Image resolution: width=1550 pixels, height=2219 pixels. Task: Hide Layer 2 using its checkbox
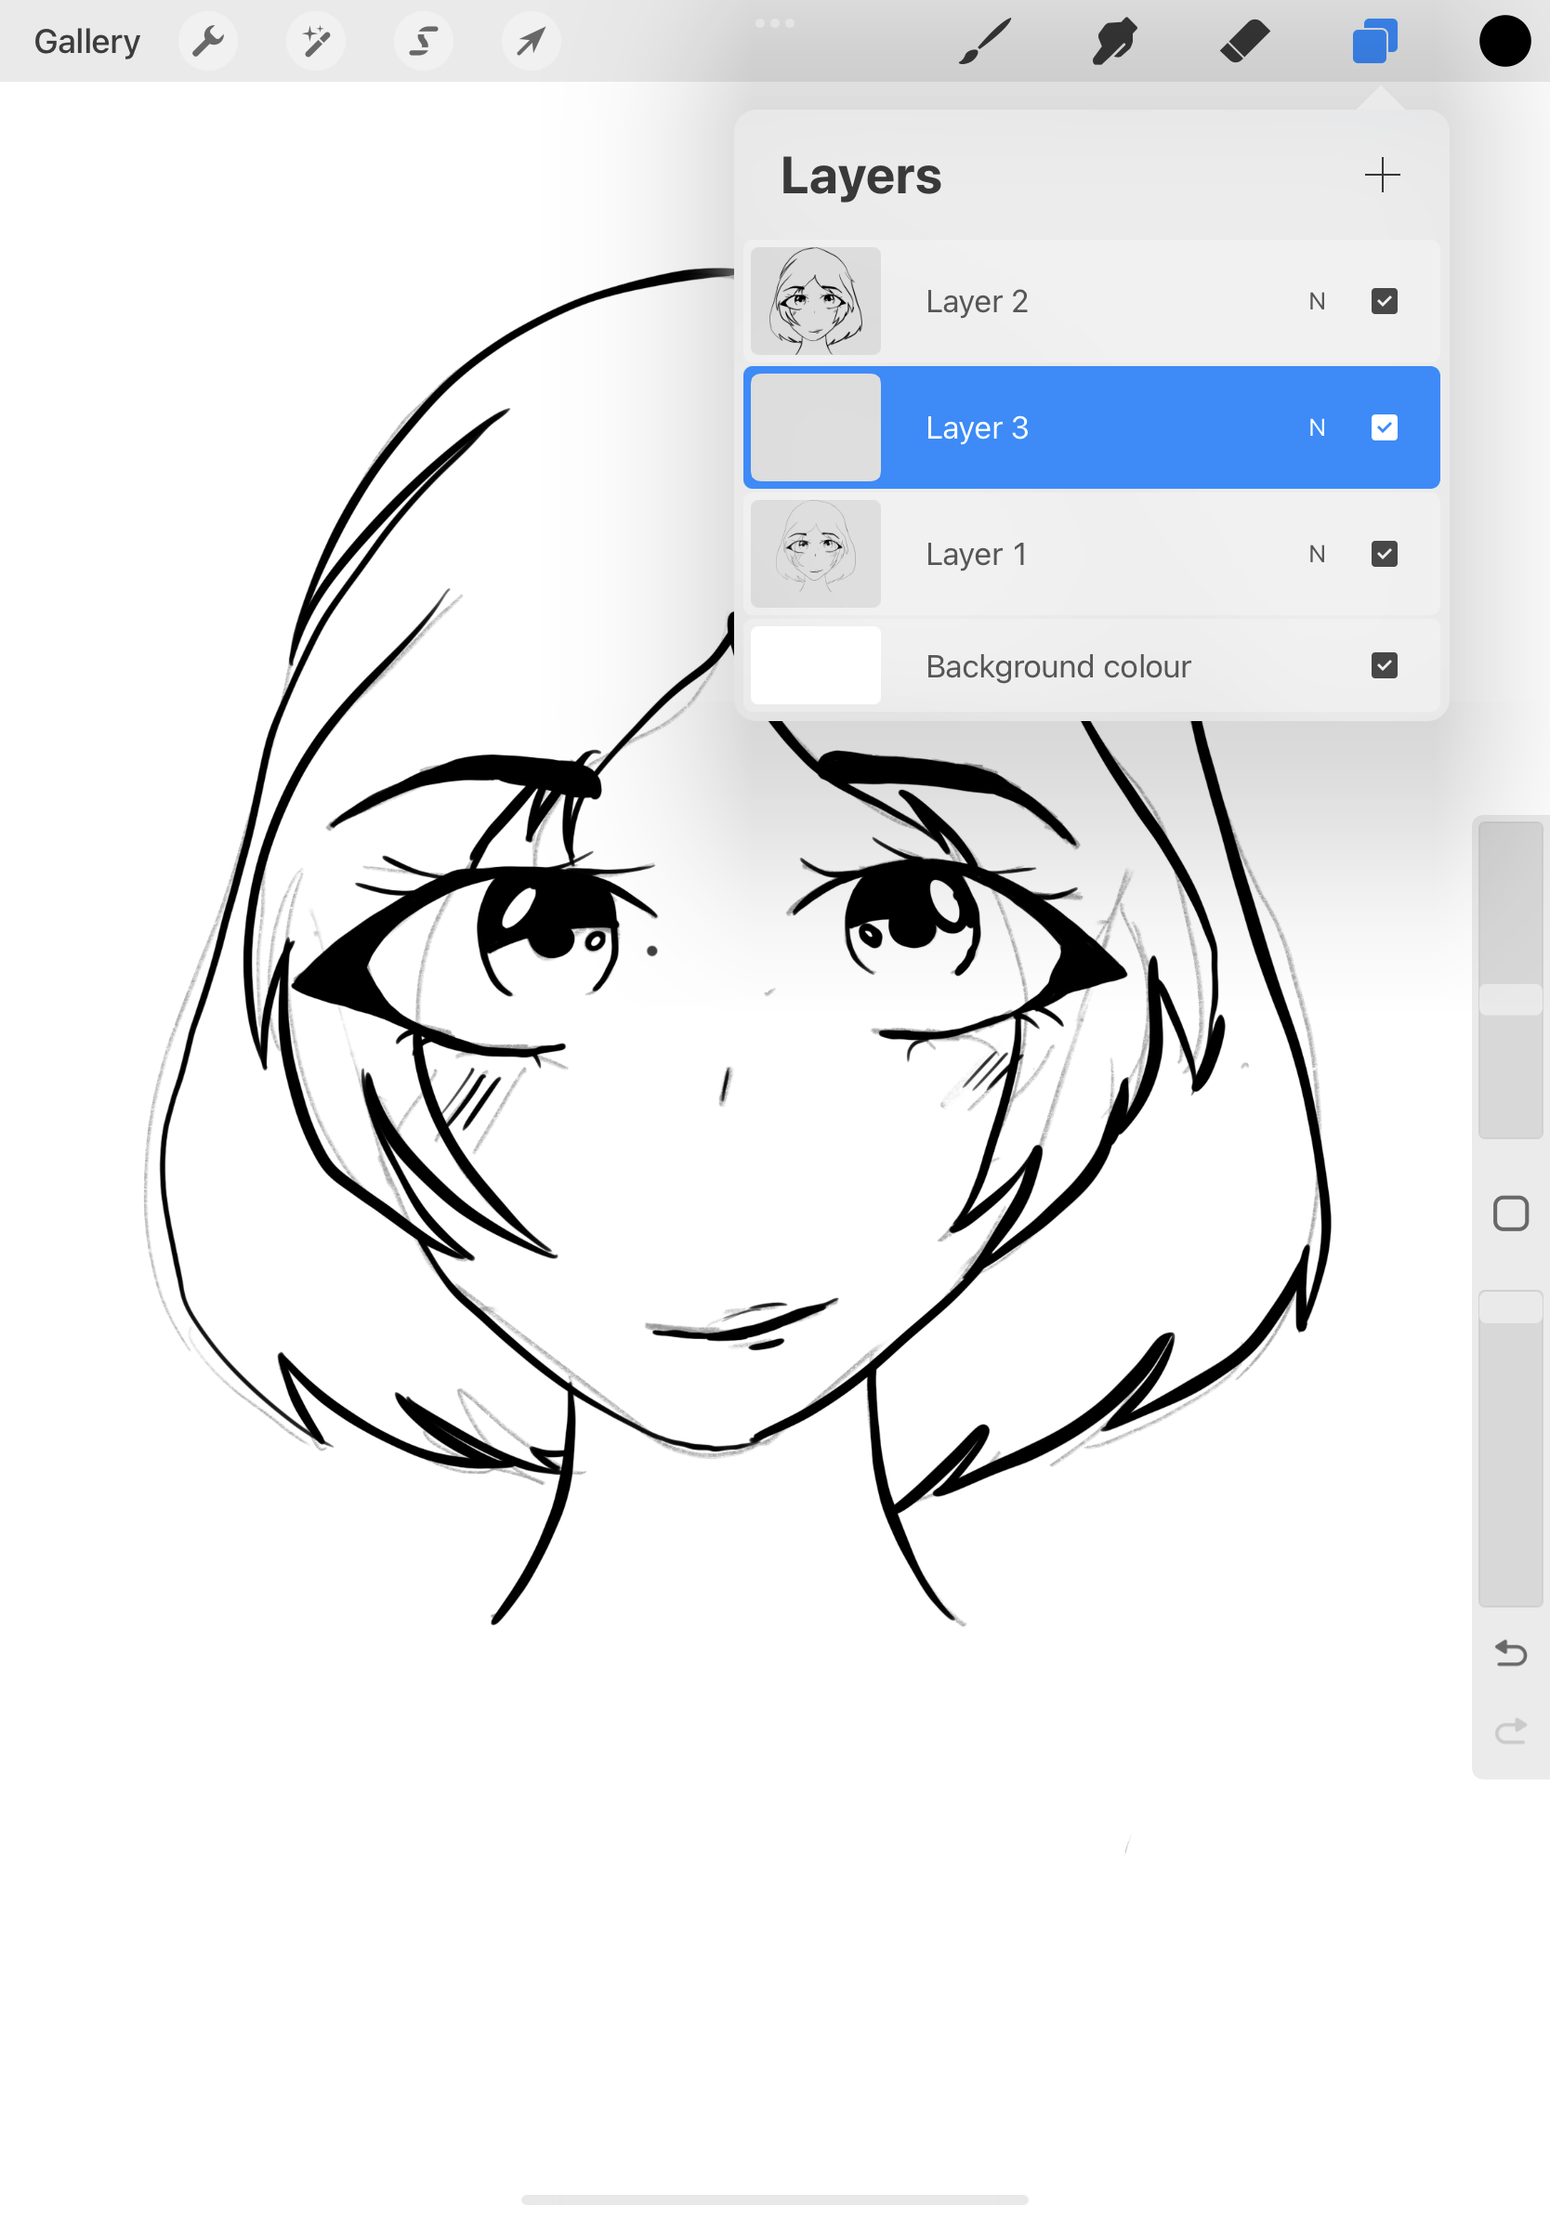pos(1384,302)
